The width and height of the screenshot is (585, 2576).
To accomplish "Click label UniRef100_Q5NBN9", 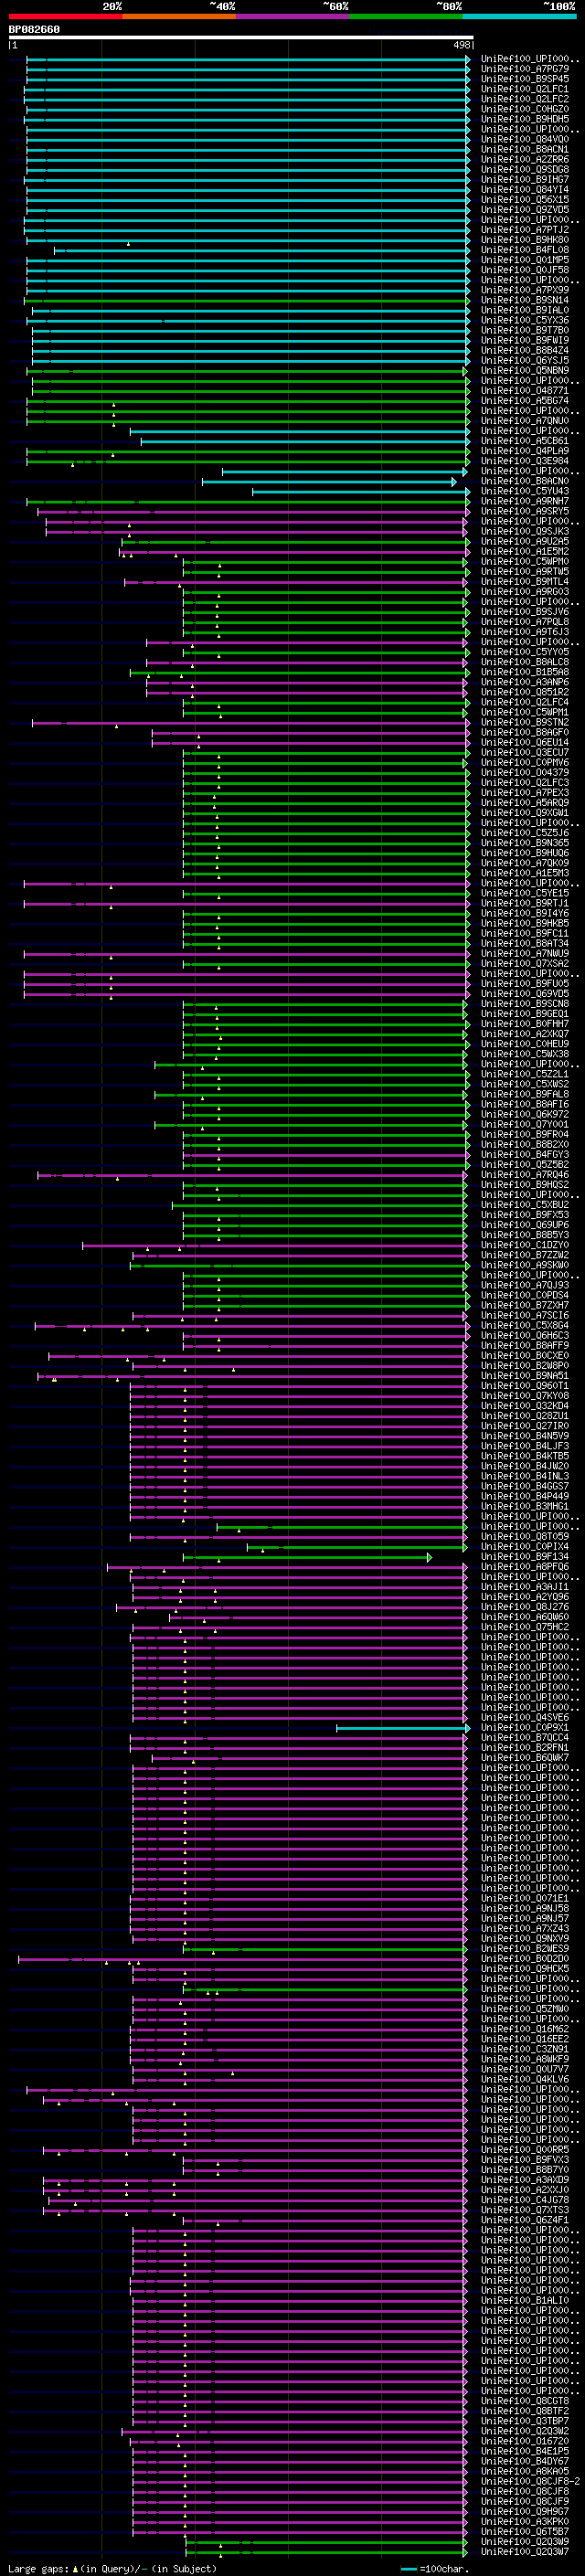I will pyautogui.click(x=525, y=370).
